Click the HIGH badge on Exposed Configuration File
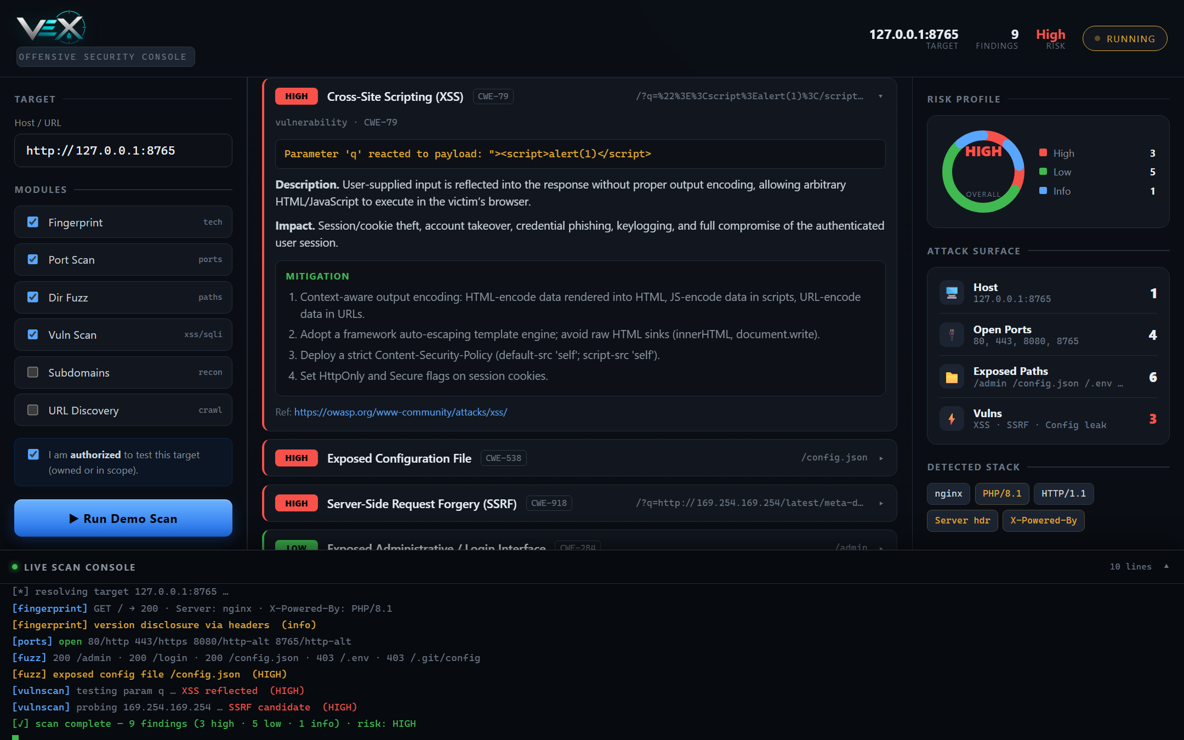This screenshot has height=740, width=1184. 297,458
